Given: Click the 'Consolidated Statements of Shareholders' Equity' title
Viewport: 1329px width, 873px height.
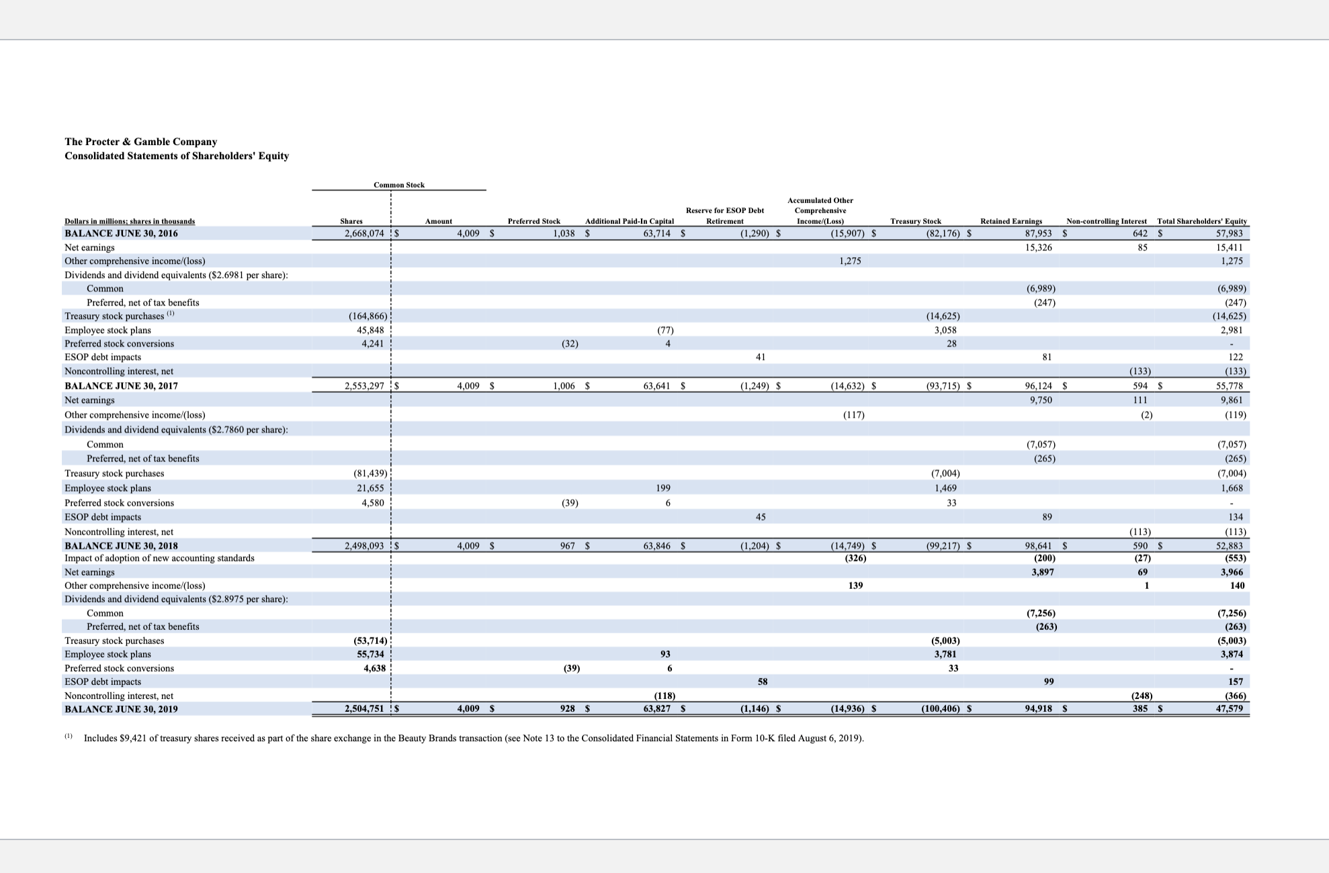Looking at the screenshot, I should click(177, 156).
